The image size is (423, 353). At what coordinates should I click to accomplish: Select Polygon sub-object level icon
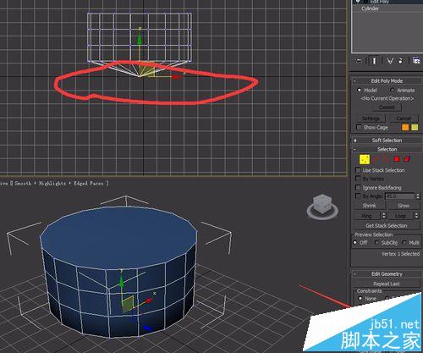(x=397, y=159)
